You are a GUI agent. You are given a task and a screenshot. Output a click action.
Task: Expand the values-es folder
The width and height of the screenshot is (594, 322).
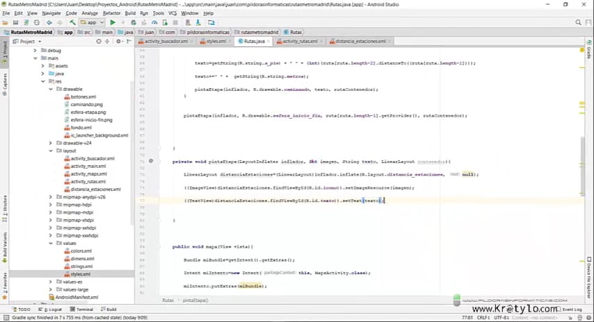50,282
